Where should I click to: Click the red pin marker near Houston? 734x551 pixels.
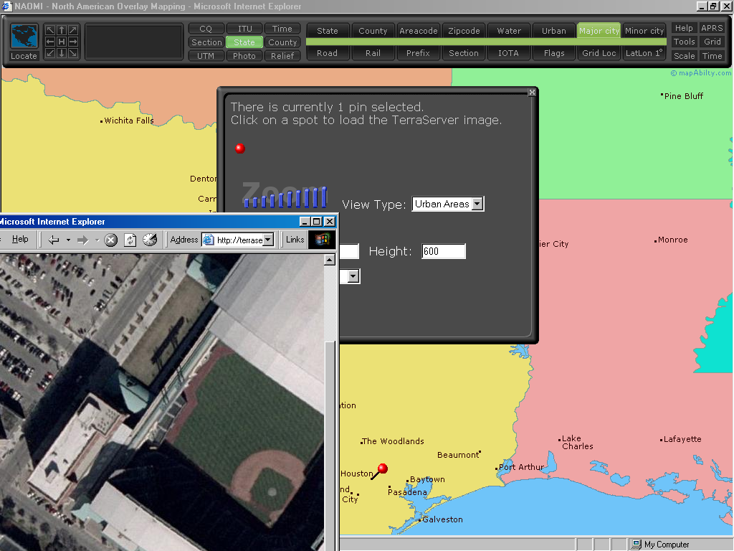(382, 468)
